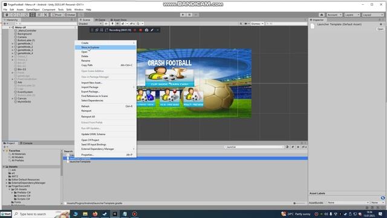
Task: Click the scene view search field
Action: click(x=286, y=24)
